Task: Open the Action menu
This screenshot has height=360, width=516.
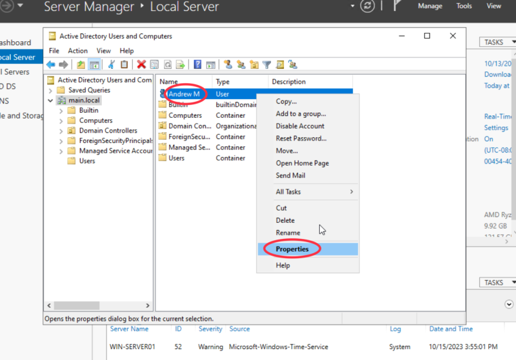Action: (x=77, y=51)
